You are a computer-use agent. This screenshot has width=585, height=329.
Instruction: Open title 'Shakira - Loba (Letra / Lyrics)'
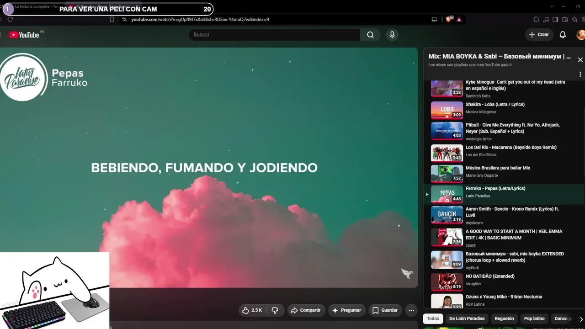[x=495, y=105]
